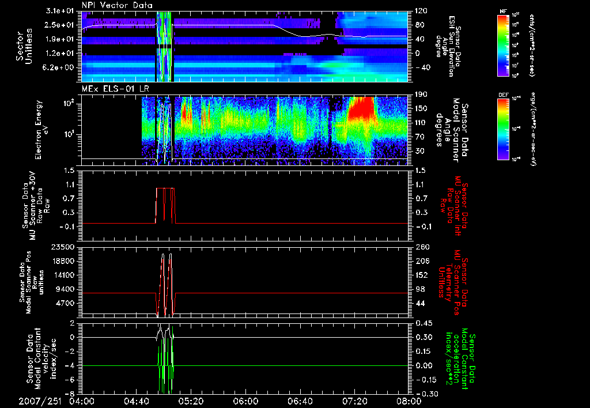Select the DEF color scale bar
The image size is (590, 408).
(x=504, y=129)
